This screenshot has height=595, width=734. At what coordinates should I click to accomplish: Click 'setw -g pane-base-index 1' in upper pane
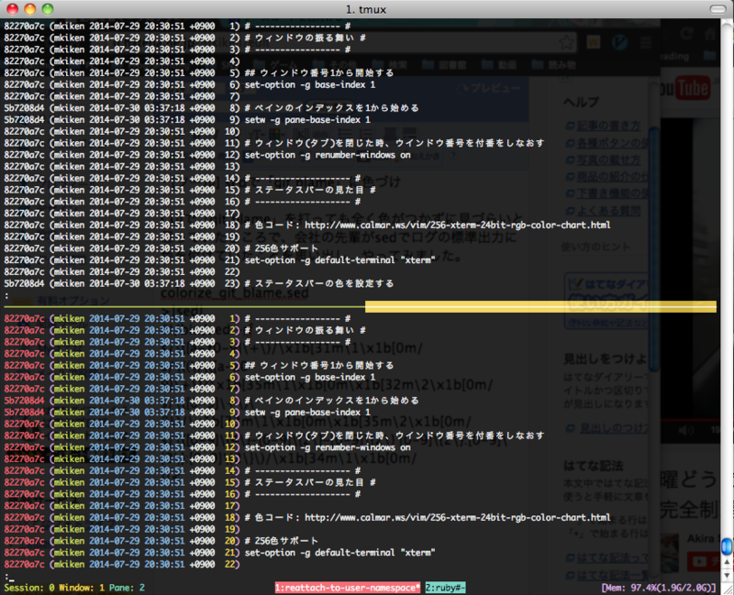(x=307, y=120)
